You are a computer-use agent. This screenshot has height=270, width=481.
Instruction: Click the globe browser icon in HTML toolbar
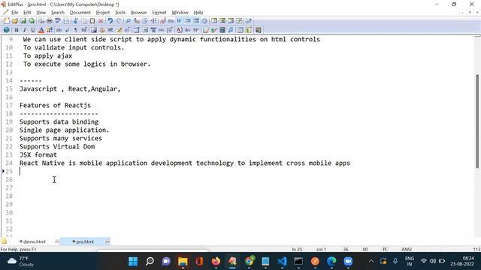click(x=7, y=30)
